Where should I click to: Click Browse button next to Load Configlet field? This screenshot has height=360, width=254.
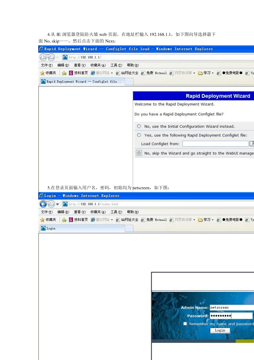tap(252, 144)
